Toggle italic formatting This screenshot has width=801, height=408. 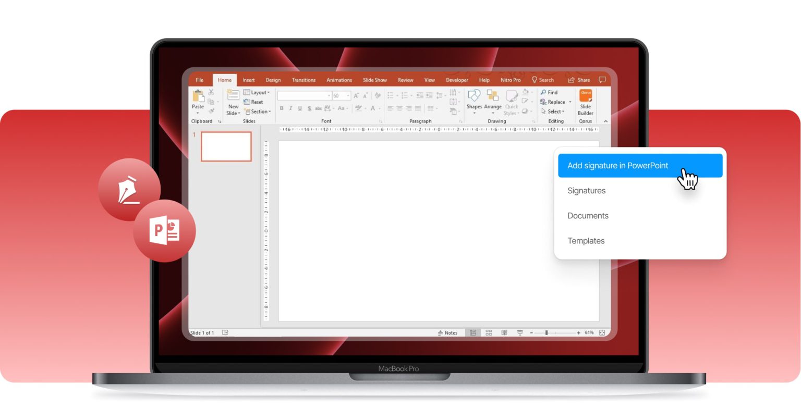coord(290,108)
